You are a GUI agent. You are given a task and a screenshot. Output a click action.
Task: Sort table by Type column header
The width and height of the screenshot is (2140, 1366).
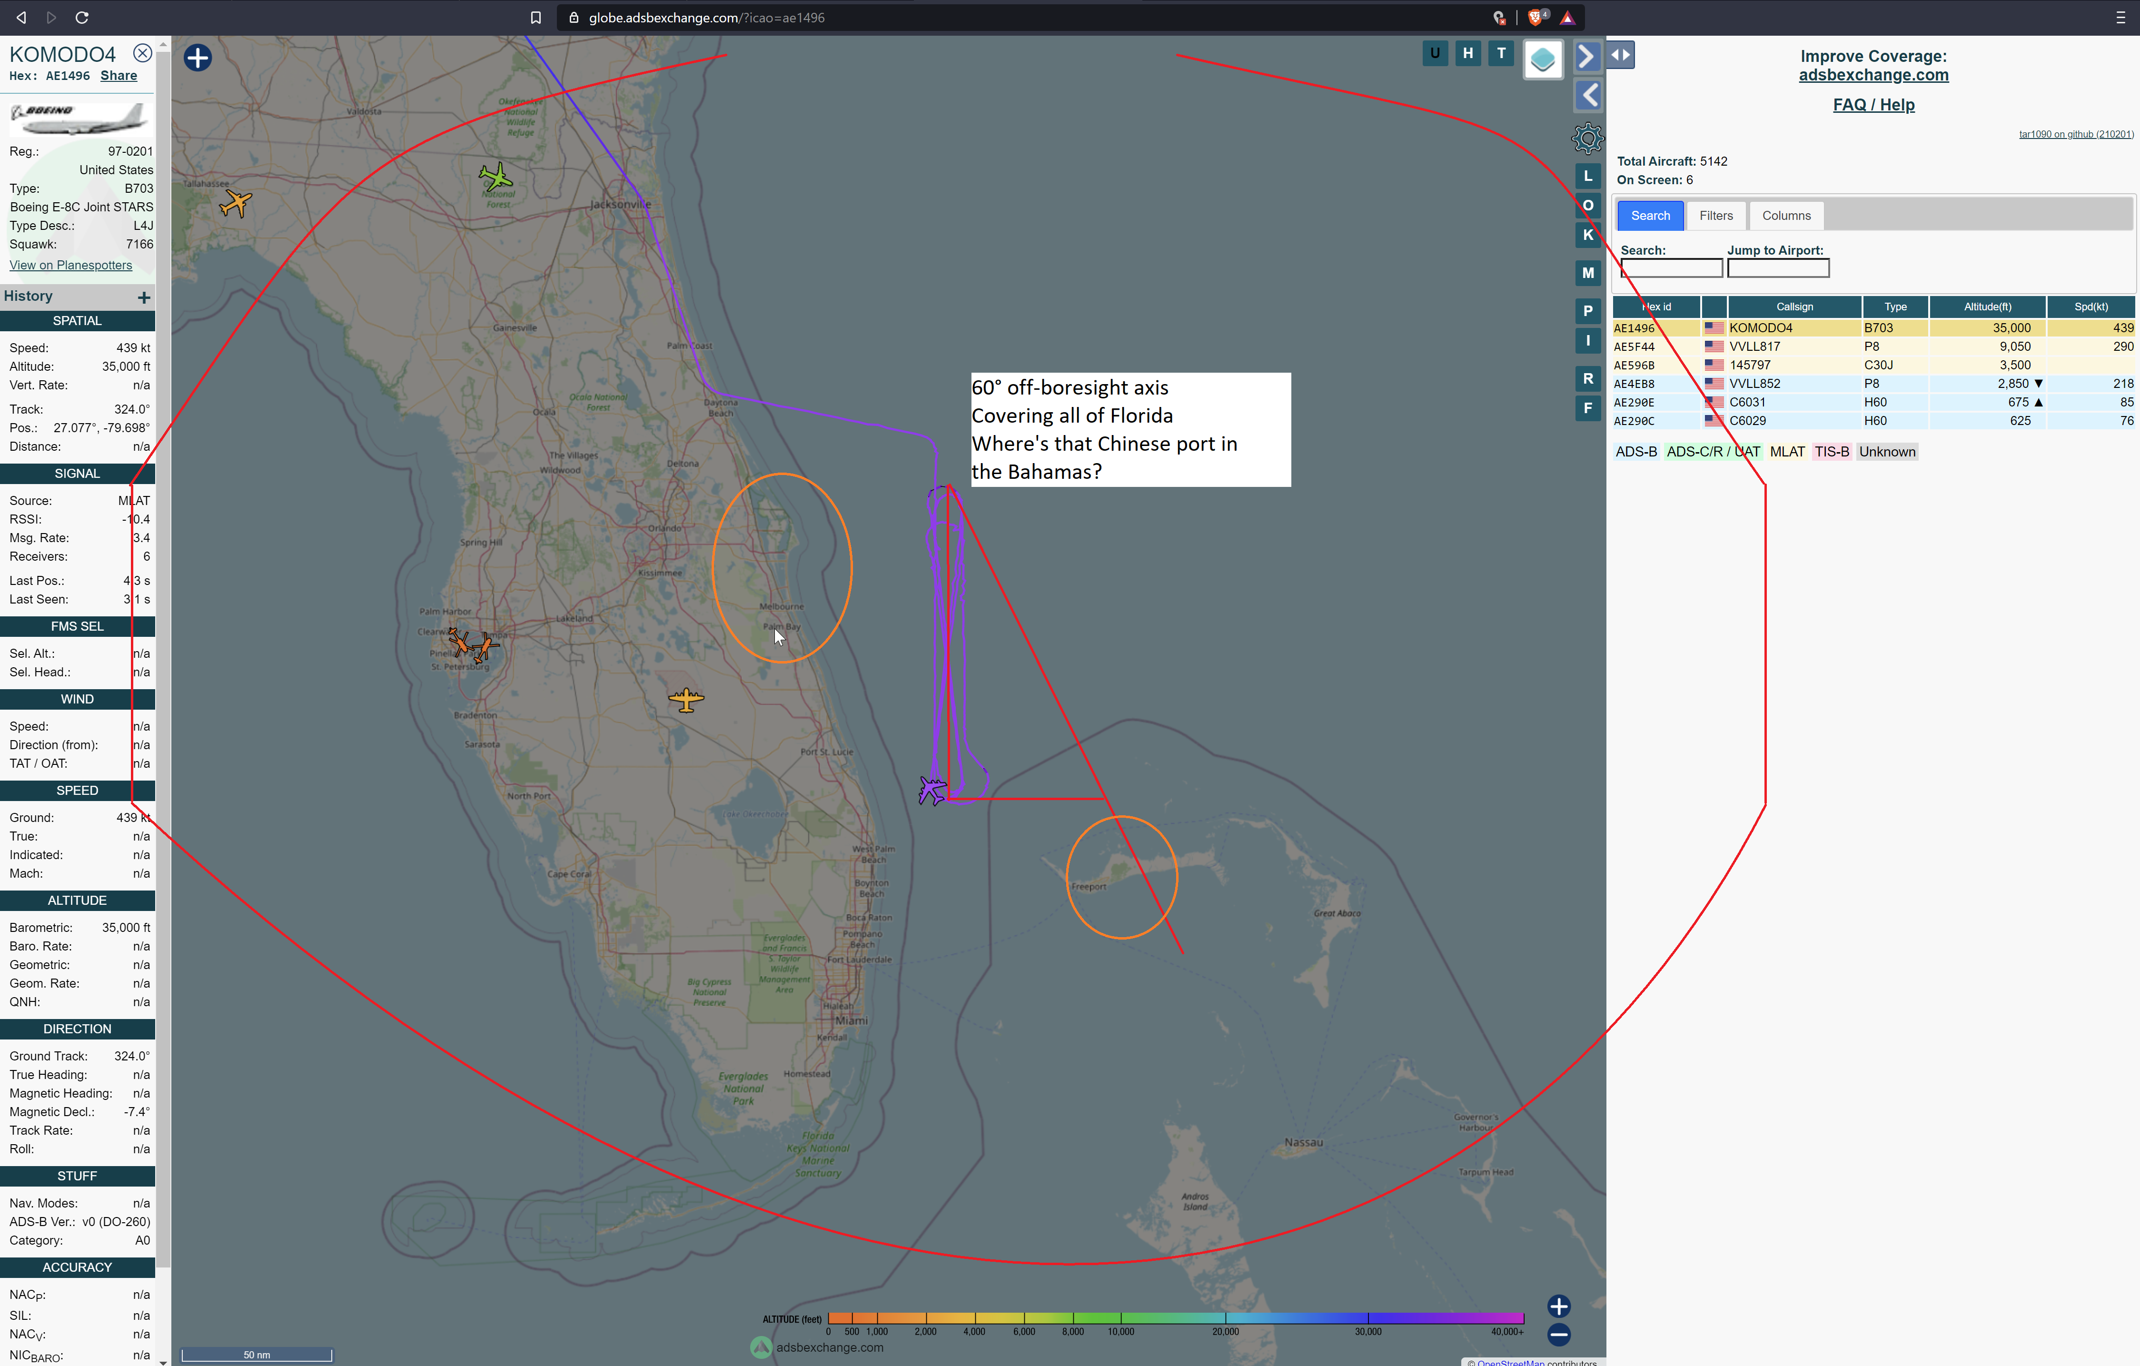point(1895,307)
